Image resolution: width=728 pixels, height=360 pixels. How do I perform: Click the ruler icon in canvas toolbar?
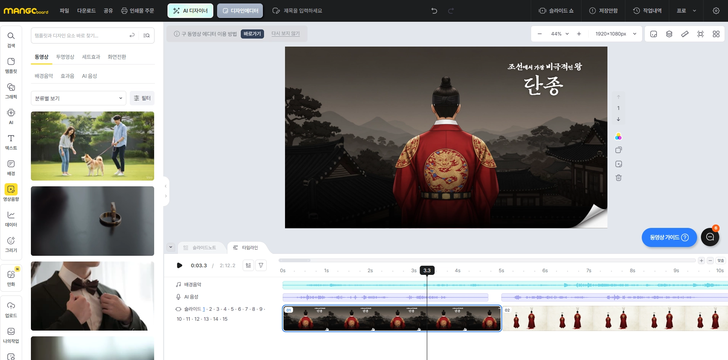pos(685,34)
